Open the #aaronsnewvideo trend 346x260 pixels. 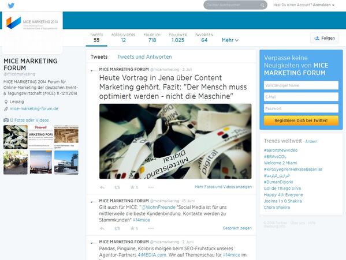281,150
